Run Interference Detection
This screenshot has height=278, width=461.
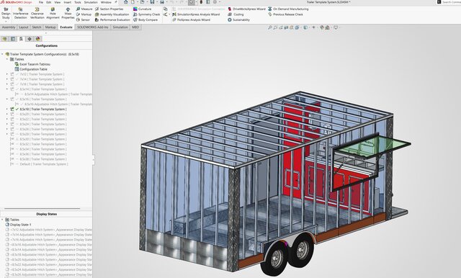[x=21, y=13]
